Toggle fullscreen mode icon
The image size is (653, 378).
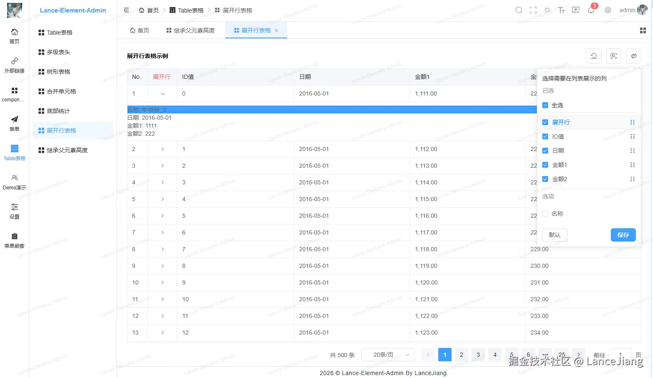pos(533,10)
